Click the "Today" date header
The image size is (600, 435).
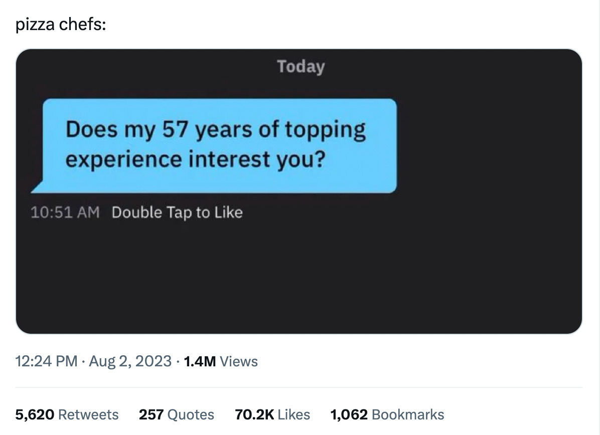tap(301, 67)
